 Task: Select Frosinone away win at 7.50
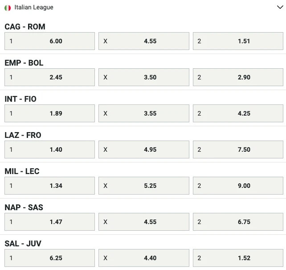(238, 150)
